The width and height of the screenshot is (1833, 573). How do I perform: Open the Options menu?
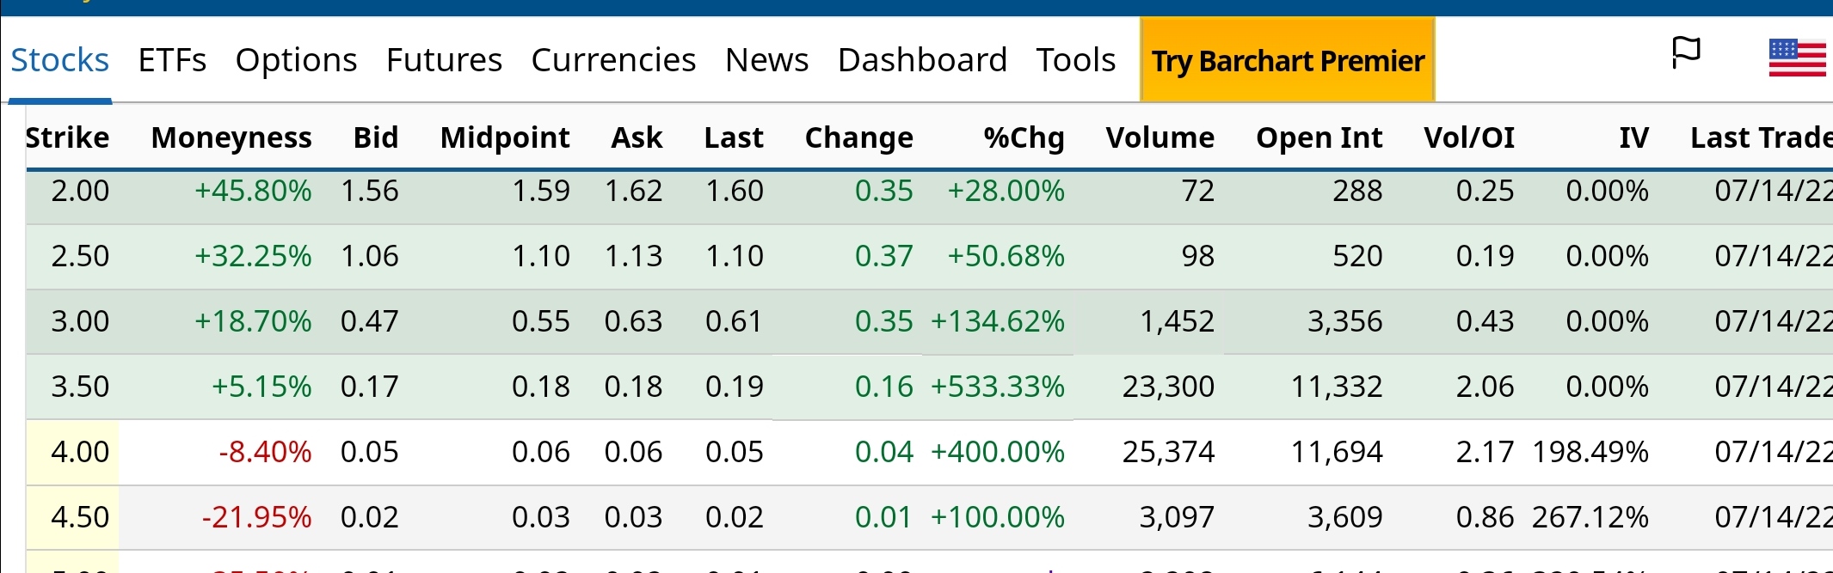coord(296,60)
